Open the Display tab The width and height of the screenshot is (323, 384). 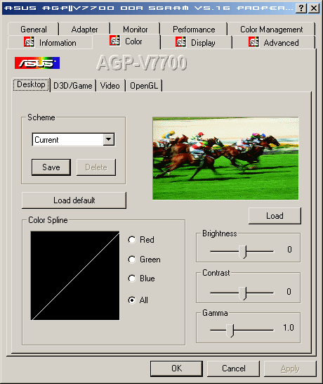coord(196,42)
